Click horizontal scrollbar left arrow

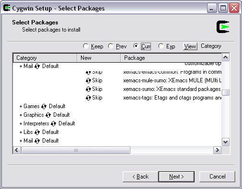(17, 150)
